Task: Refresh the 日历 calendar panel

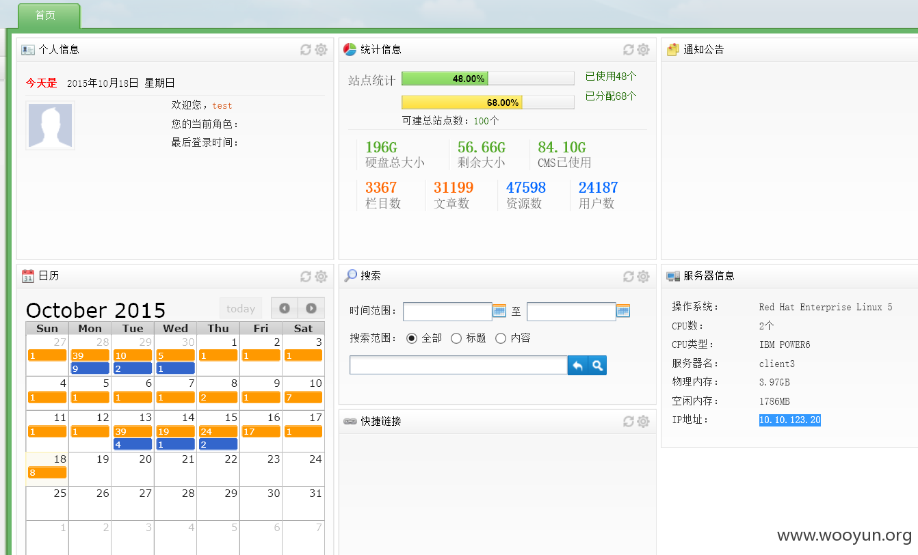Action: pos(306,276)
